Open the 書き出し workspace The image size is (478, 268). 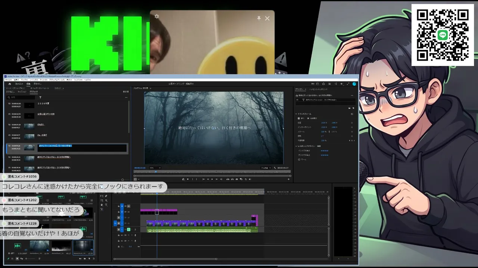[37, 84]
